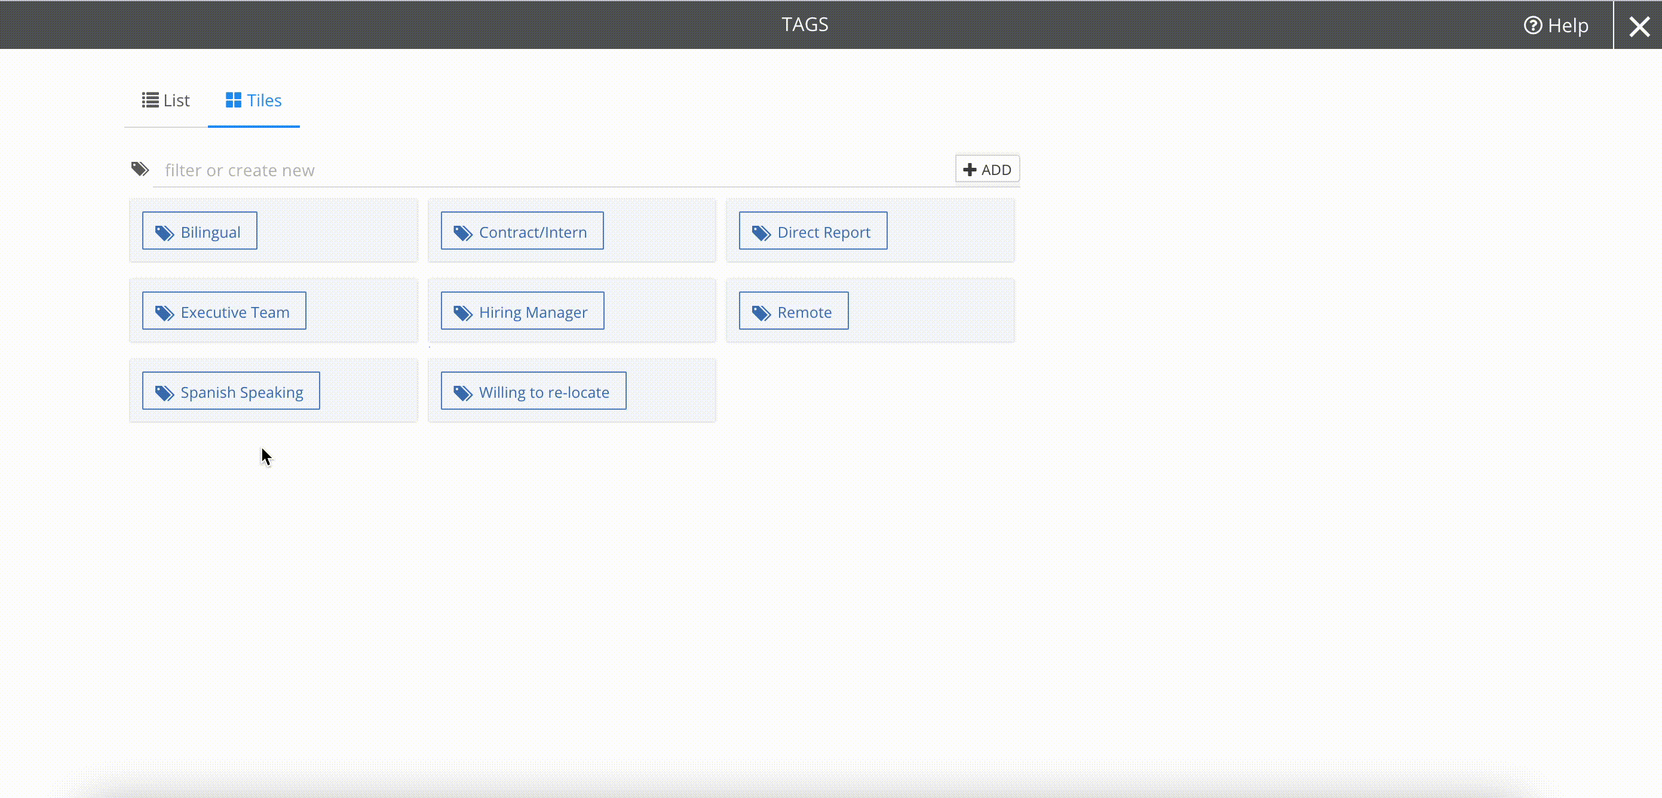Select the Executive Team tag
The height and width of the screenshot is (798, 1662).
(x=225, y=311)
